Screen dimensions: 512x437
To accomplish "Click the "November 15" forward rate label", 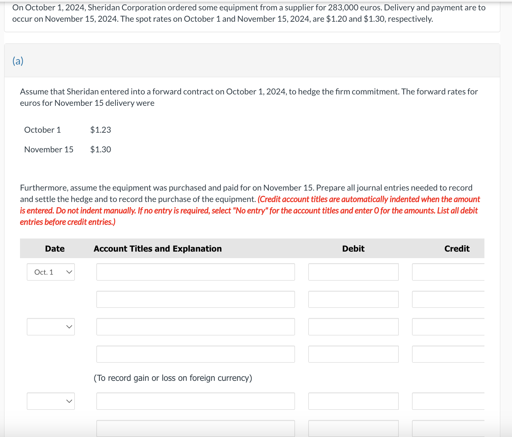I will 49,150.
